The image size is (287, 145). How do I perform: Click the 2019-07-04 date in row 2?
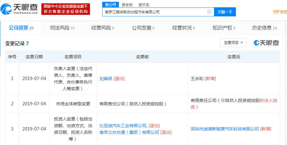coord(34,104)
